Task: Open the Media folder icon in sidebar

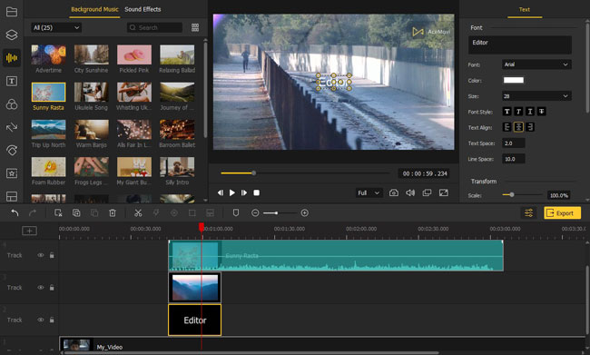Action: pyautogui.click(x=12, y=12)
